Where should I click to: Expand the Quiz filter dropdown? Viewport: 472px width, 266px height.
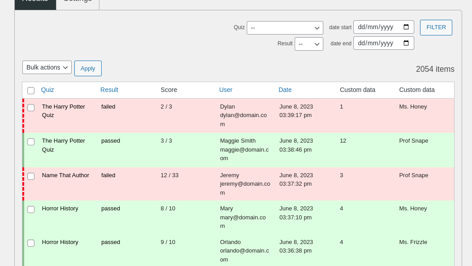285,28
